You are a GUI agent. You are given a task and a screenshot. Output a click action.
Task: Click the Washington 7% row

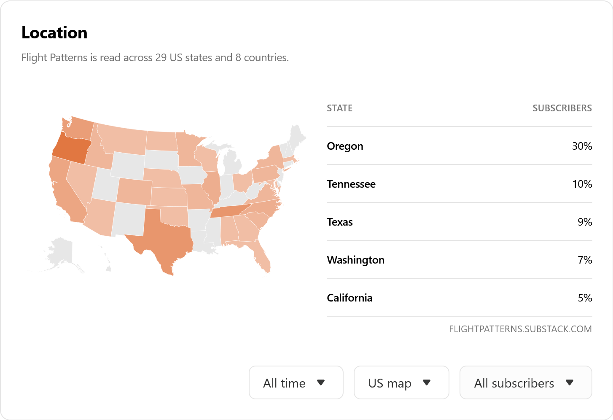(x=459, y=260)
